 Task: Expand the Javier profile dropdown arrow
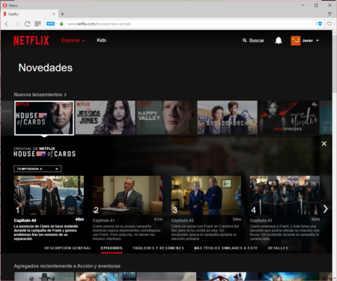click(x=318, y=40)
